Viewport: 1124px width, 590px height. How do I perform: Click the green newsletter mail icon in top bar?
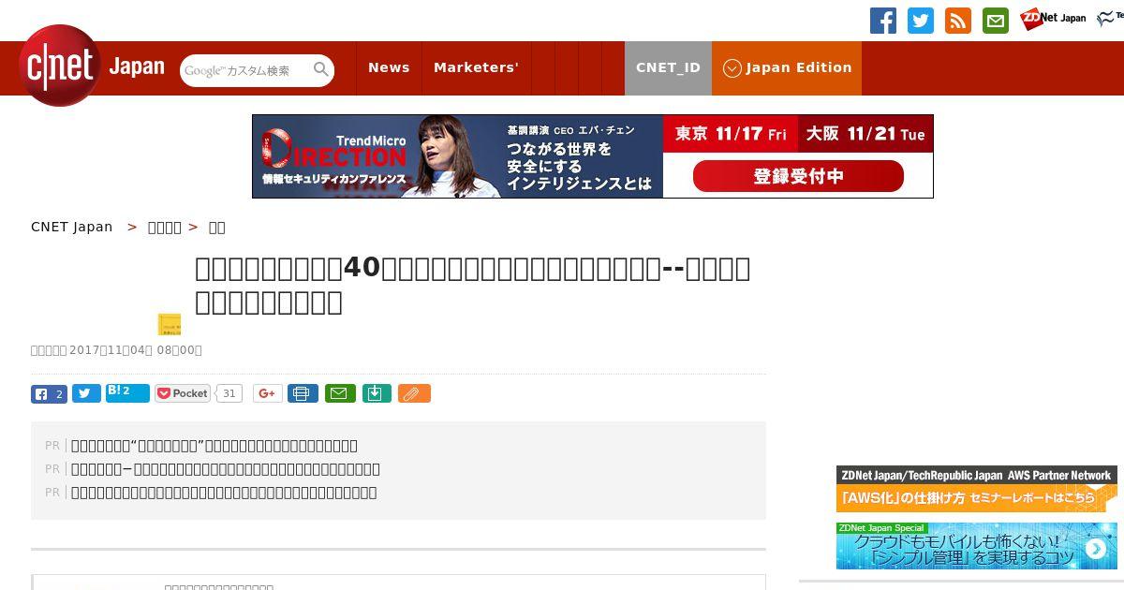(x=996, y=21)
